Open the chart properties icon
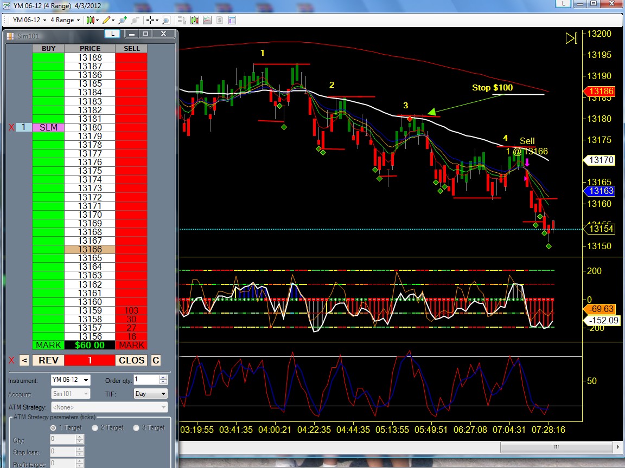 click(232, 20)
